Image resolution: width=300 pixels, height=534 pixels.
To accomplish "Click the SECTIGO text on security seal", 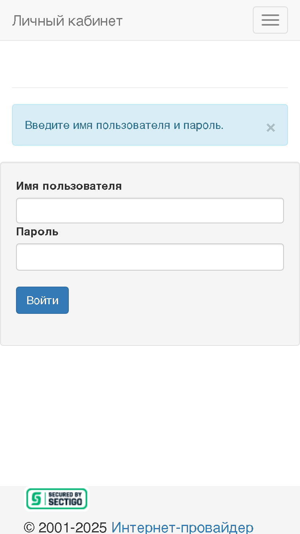I will (x=65, y=502).
